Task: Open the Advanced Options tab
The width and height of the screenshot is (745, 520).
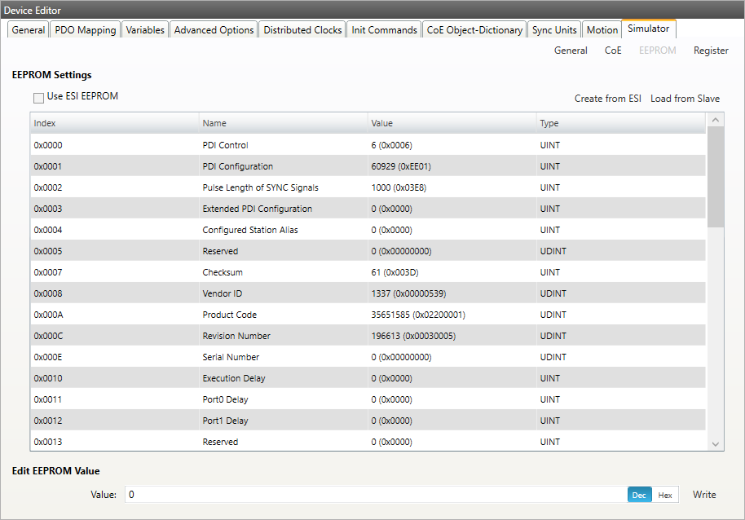Action: (214, 30)
